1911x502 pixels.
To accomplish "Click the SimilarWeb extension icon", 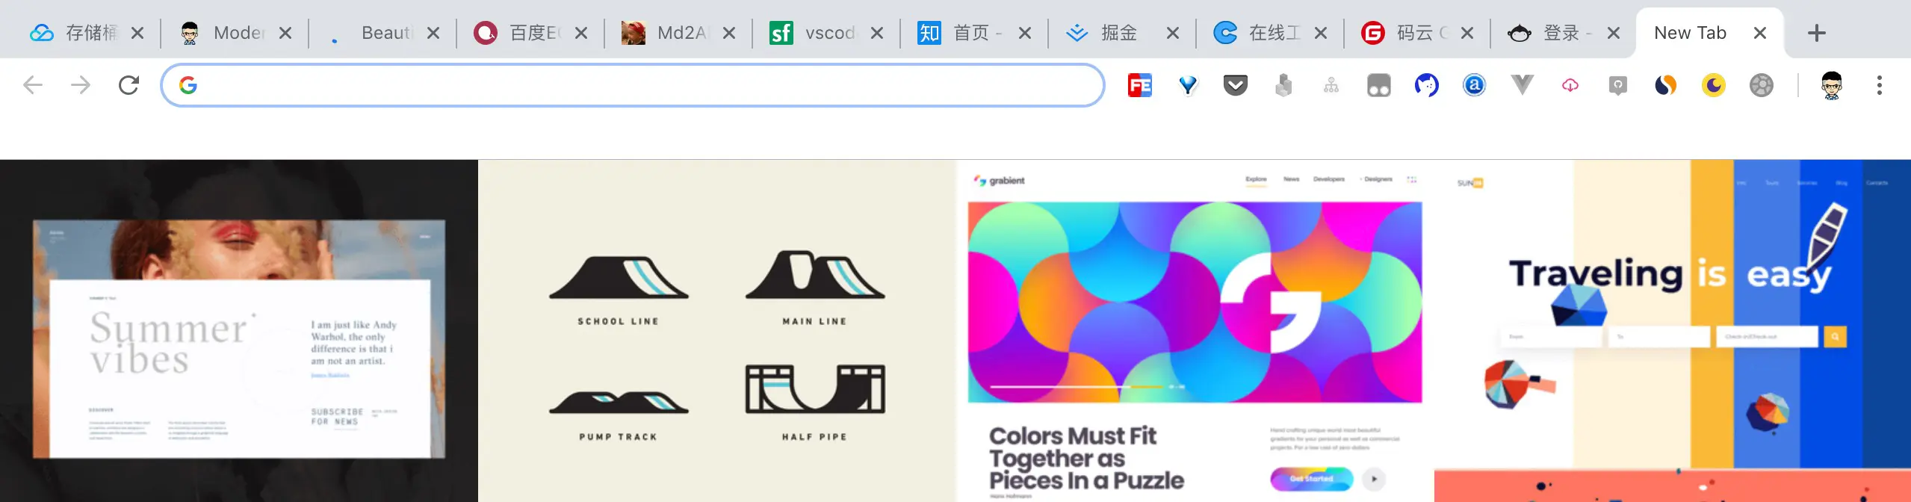I will coord(1665,86).
